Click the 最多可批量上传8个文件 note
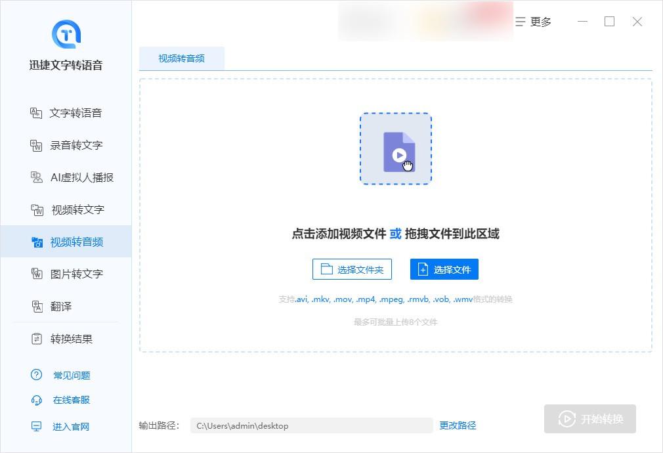Image resolution: width=663 pixels, height=453 pixels. 395,322
